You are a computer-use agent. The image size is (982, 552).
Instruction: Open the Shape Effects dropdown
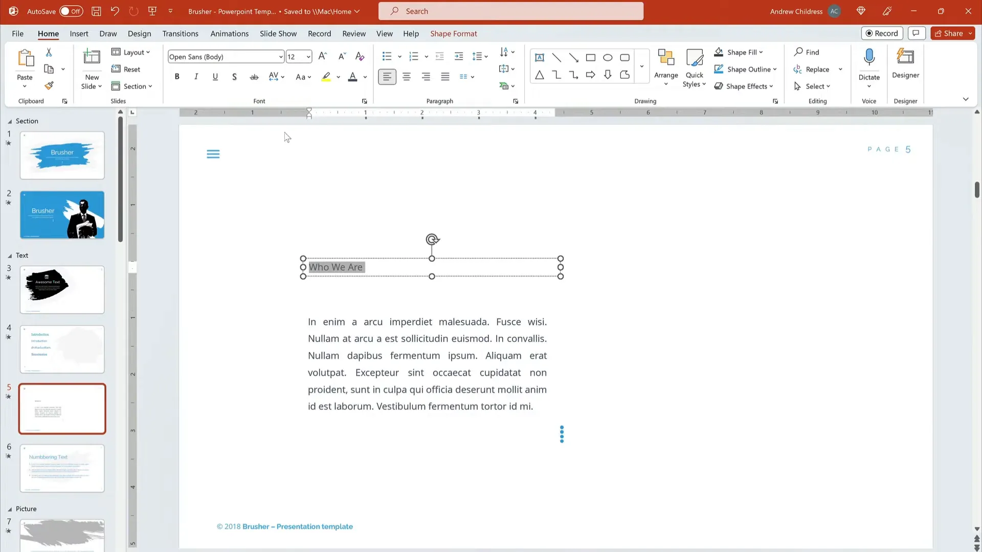[x=744, y=86]
